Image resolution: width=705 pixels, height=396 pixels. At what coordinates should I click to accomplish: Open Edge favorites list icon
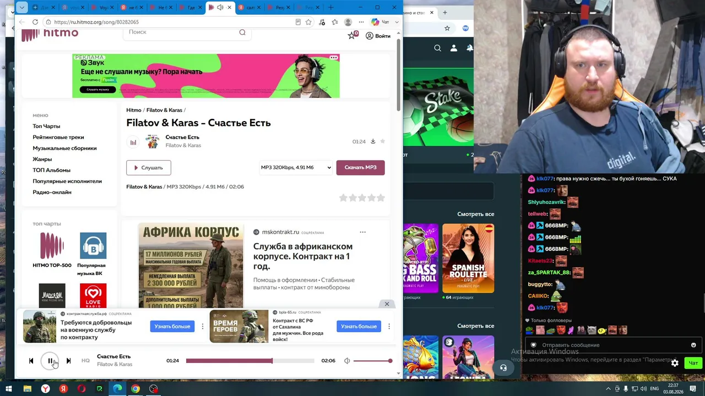pos(335,22)
